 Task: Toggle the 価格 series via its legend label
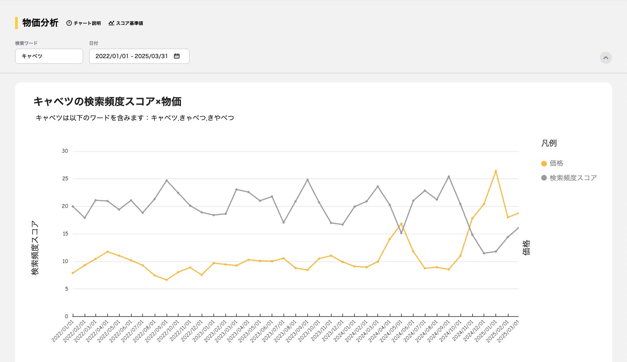[x=556, y=163]
